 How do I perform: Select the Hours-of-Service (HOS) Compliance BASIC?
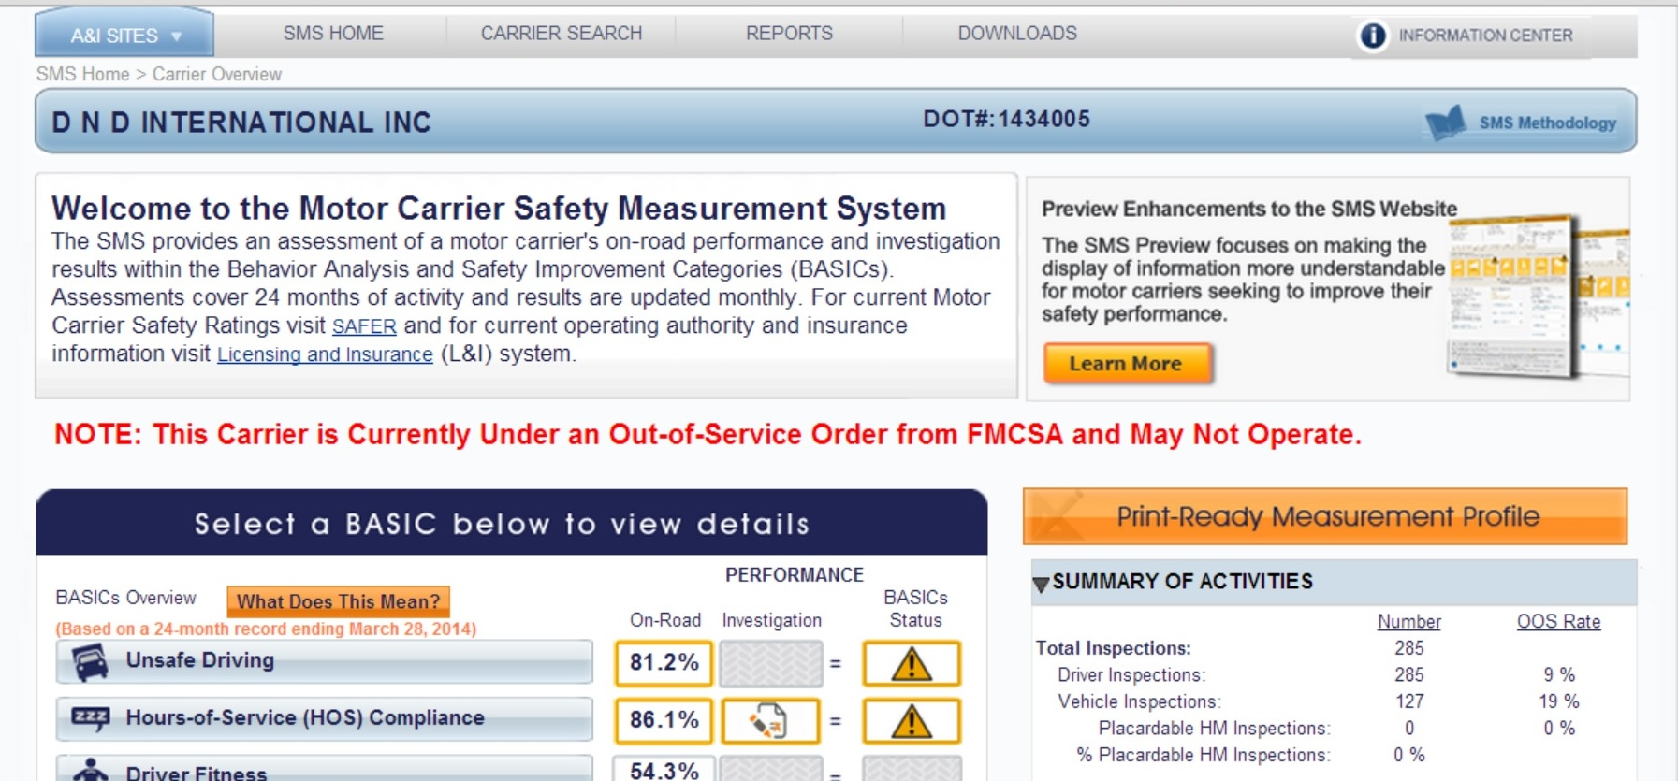coord(324,718)
